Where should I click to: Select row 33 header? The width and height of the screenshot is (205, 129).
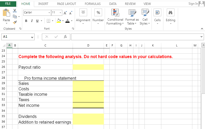pyautogui.click(x=3, y=105)
